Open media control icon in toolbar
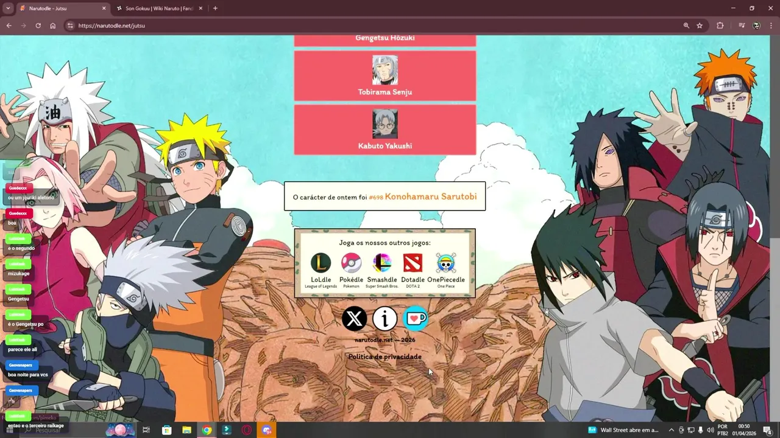Image resolution: width=780 pixels, height=438 pixels. point(742,26)
